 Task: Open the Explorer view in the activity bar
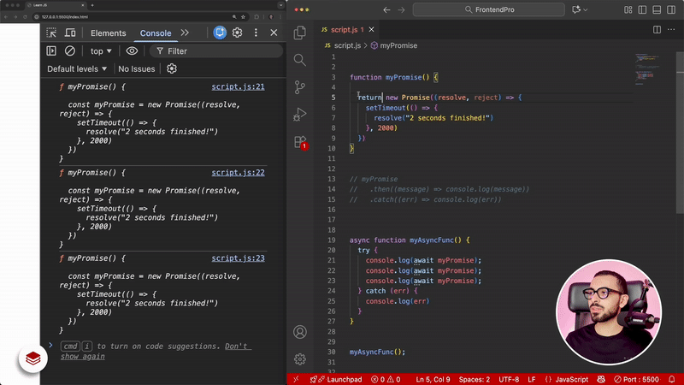[x=300, y=33]
